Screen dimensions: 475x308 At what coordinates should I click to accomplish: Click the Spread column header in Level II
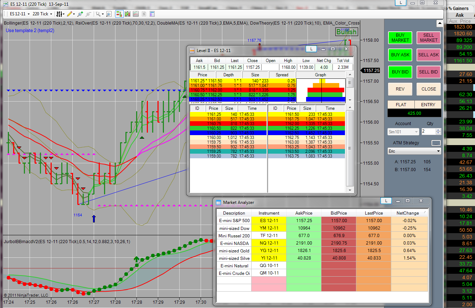282,75
